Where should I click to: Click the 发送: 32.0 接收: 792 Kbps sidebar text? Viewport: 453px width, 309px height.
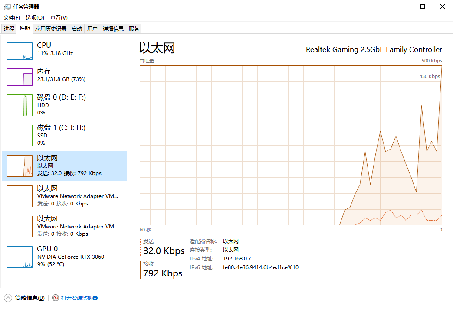click(69, 173)
